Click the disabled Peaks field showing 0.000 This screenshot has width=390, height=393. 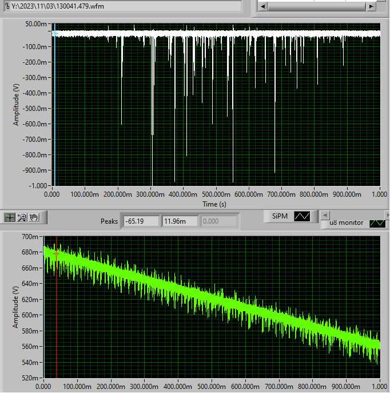point(219,221)
